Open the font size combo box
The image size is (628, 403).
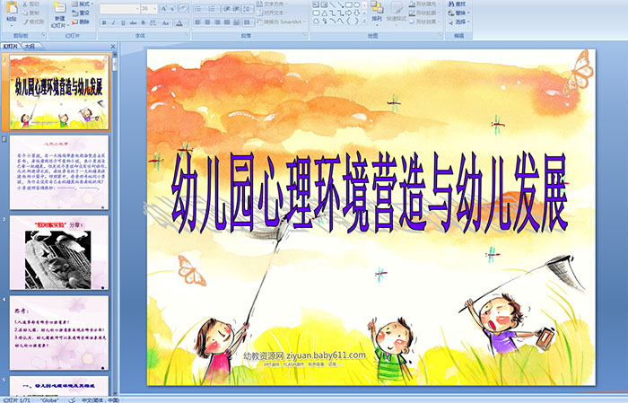(x=149, y=9)
